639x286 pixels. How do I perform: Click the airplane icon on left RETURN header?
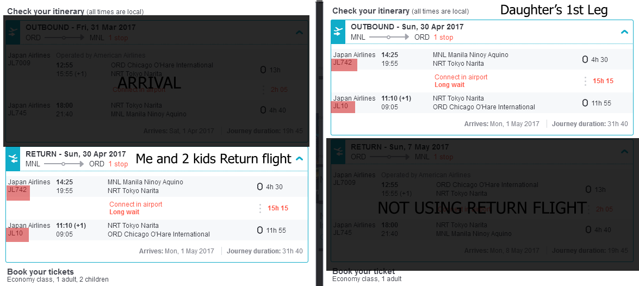tap(13, 159)
